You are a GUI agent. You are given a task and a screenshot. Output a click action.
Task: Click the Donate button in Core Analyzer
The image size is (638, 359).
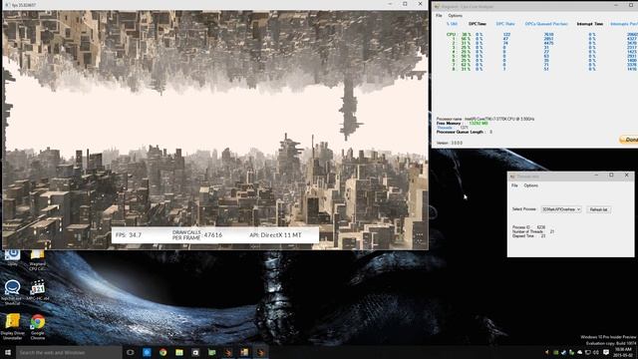(629, 140)
